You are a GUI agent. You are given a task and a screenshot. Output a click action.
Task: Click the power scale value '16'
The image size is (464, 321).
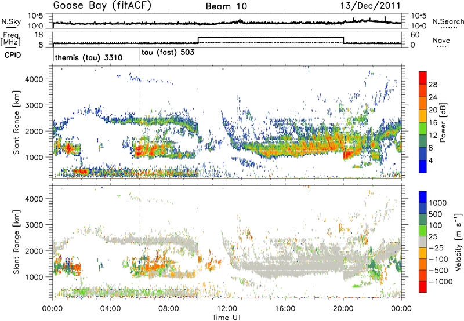[x=433, y=123]
